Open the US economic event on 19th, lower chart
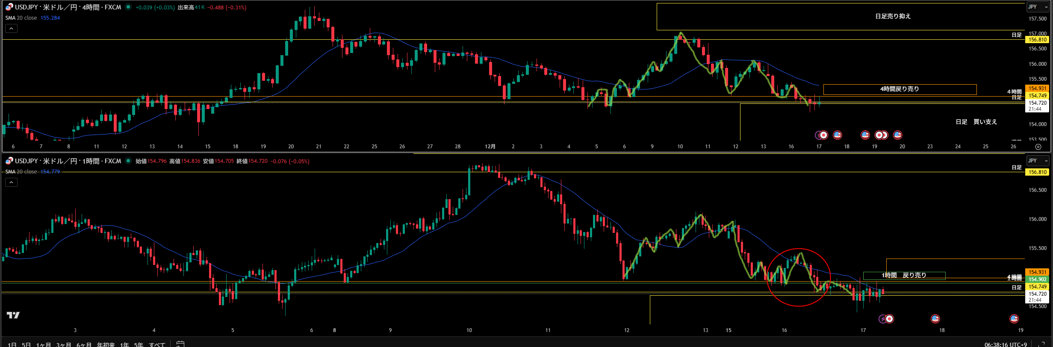 (x=1014, y=319)
